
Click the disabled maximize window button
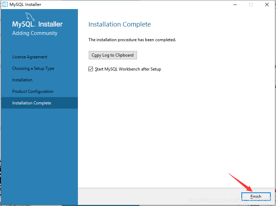251,5
